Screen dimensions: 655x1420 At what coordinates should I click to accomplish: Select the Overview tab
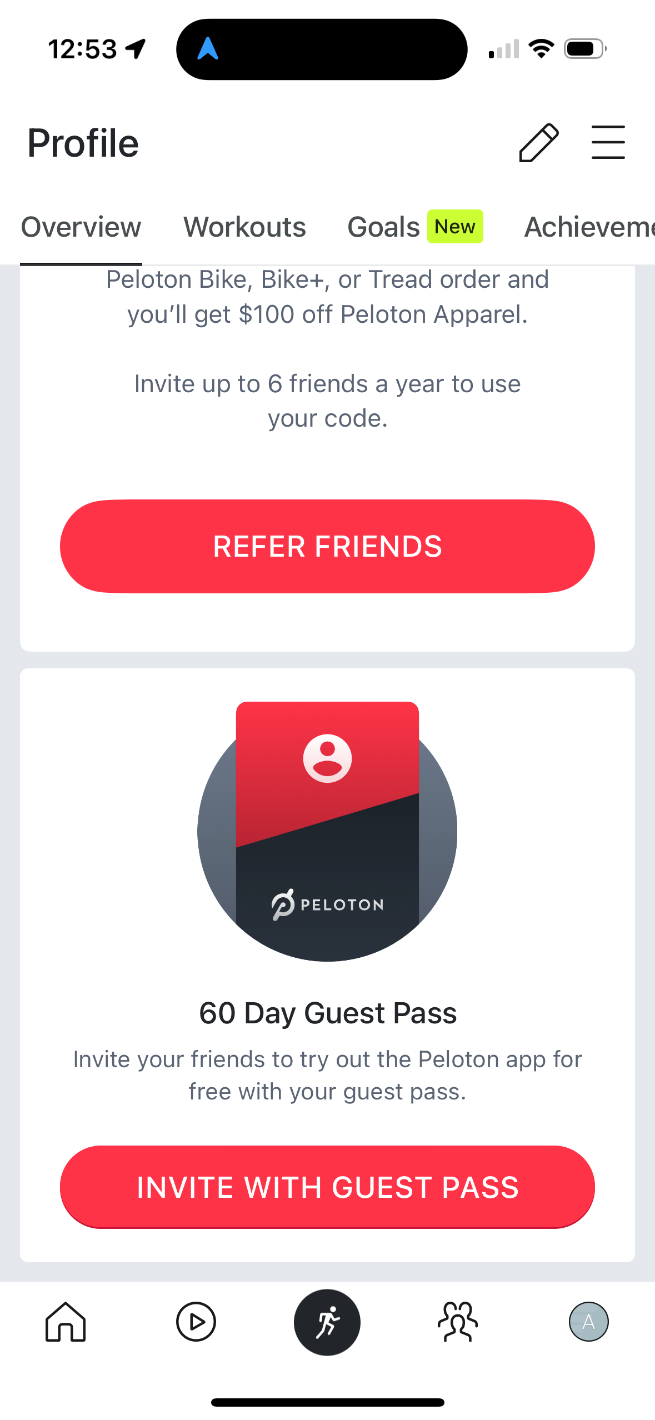click(x=81, y=227)
